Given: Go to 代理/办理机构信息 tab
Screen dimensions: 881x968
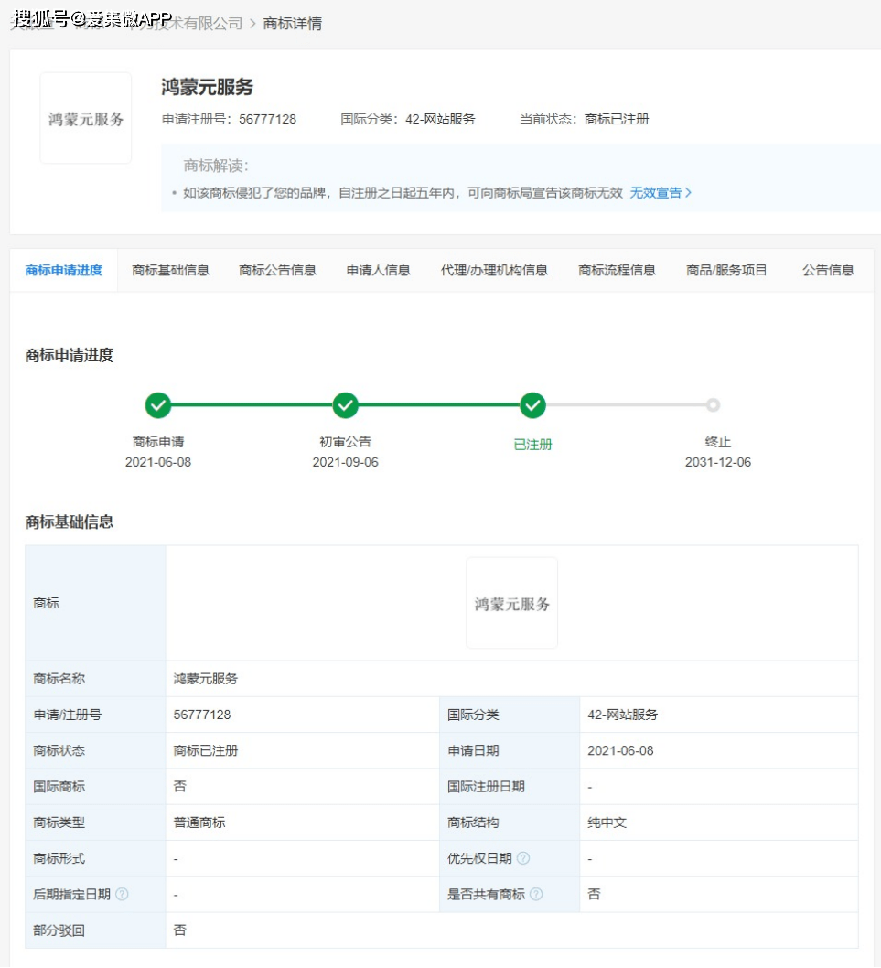Looking at the screenshot, I should tap(494, 271).
